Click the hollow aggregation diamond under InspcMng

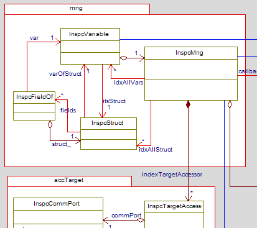click(x=230, y=104)
